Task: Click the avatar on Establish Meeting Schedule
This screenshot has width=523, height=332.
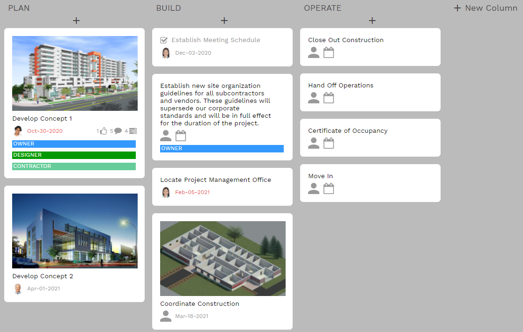Action: click(166, 53)
